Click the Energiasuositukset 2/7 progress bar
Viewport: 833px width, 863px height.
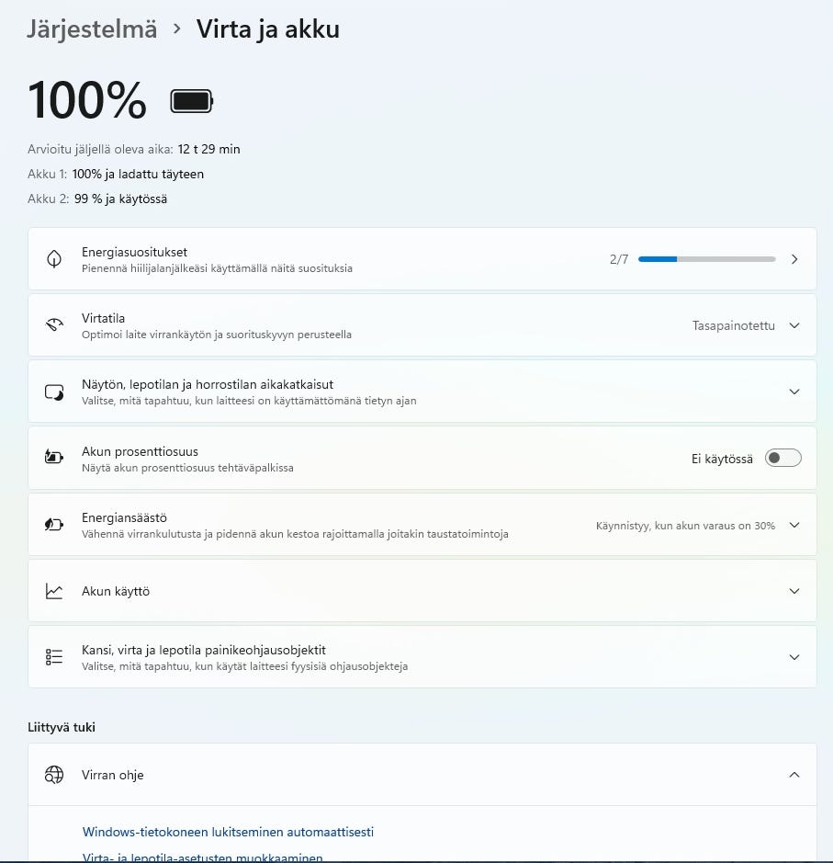[706, 259]
